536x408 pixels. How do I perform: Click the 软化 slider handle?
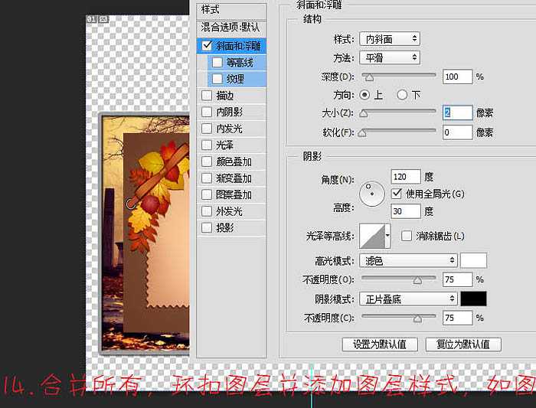[x=362, y=132]
